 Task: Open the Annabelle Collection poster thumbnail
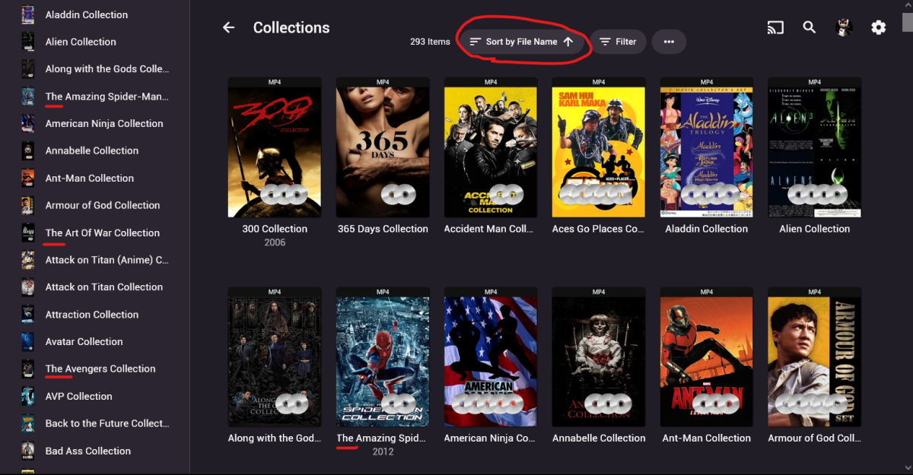599,357
